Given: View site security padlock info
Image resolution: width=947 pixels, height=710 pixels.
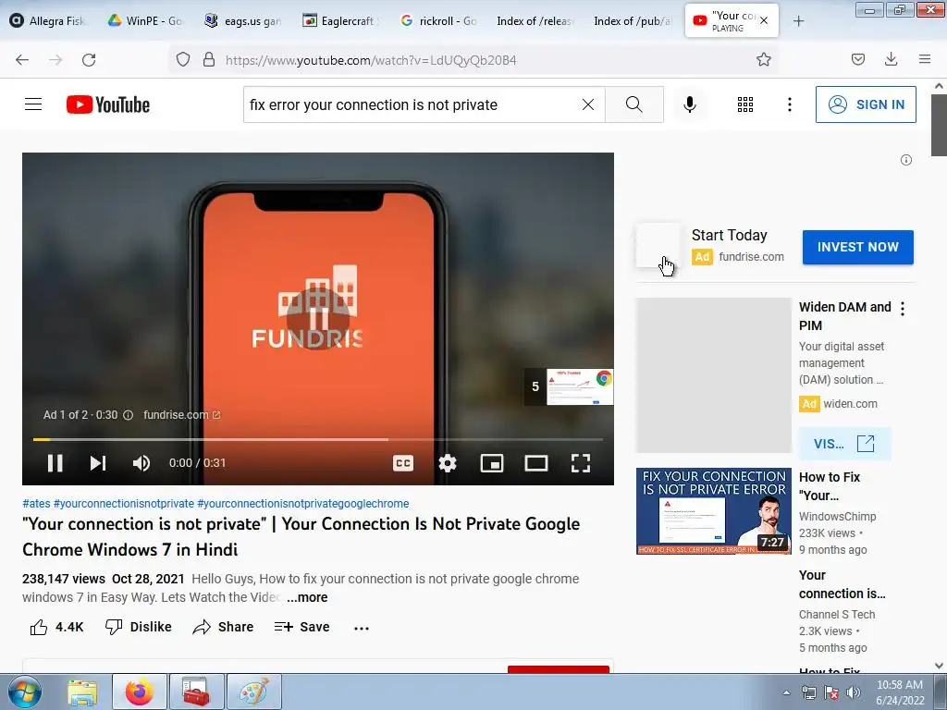Looking at the screenshot, I should pos(209,60).
